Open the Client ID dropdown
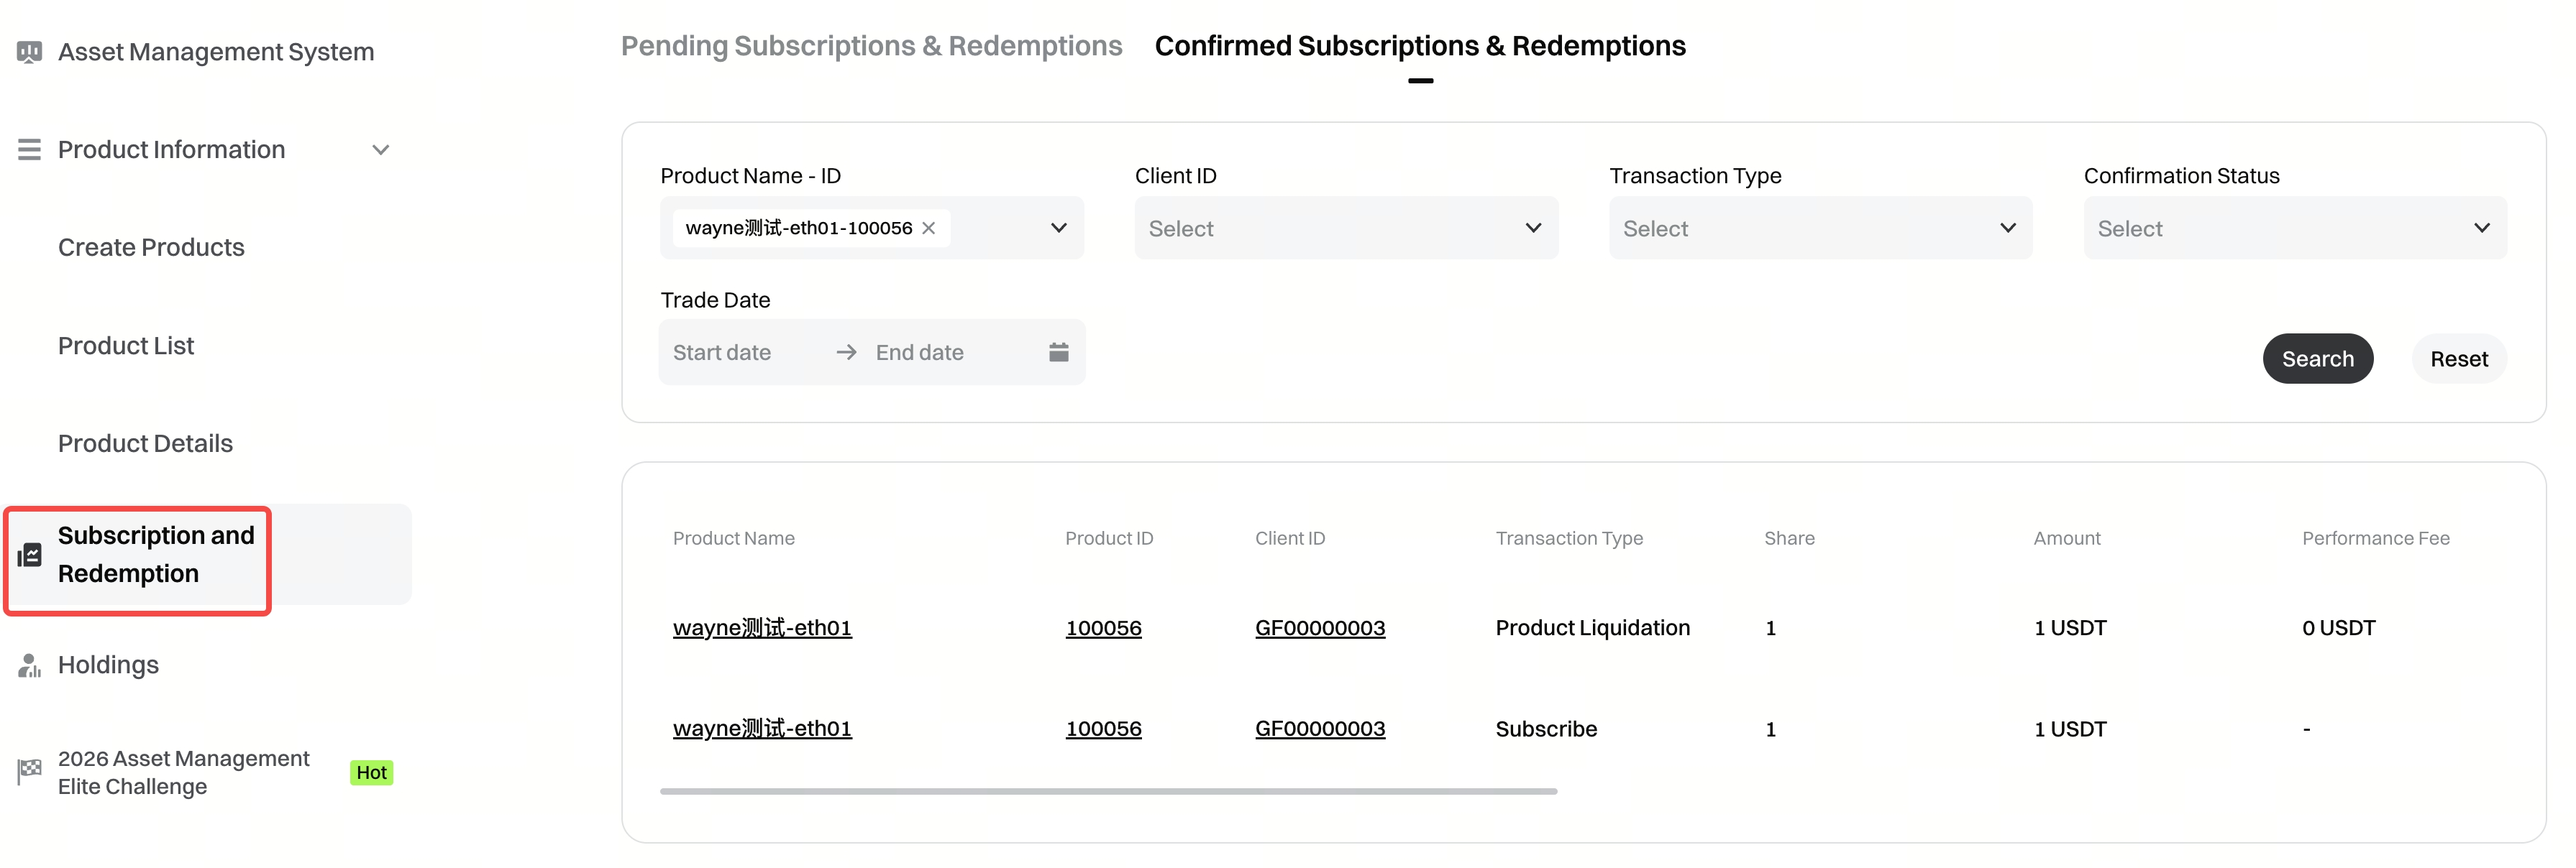This screenshot has width=2576, height=868. point(1345,228)
